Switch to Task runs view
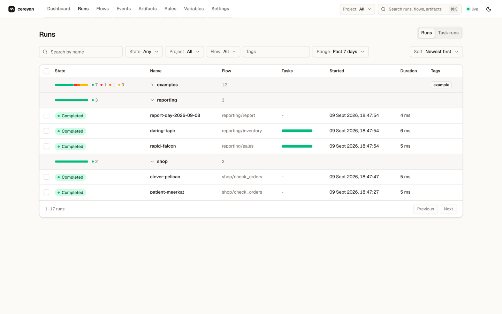 [x=448, y=33]
